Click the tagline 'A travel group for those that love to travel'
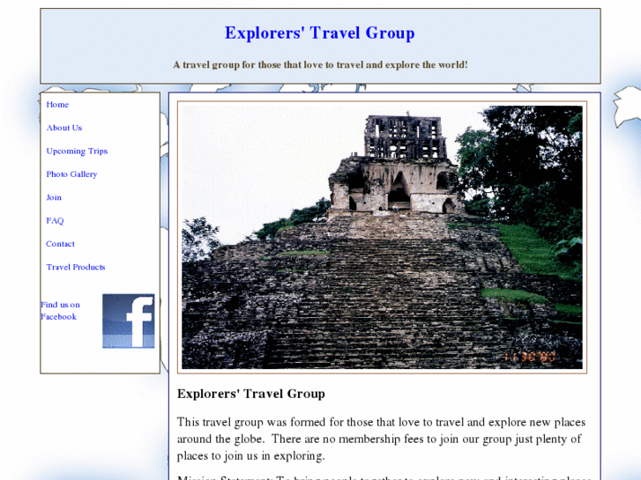The width and height of the screenshot is (641, 480). point(320,65)
